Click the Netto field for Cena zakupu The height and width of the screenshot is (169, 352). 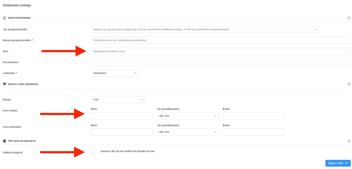click(122, 116)
